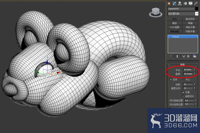Apply the 挤出 modifier button
Screen dimensions: 200x133
[x=175, y=19]
